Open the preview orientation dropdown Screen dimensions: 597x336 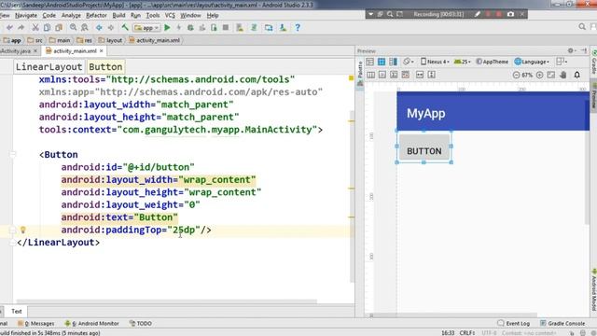[409, 62]
